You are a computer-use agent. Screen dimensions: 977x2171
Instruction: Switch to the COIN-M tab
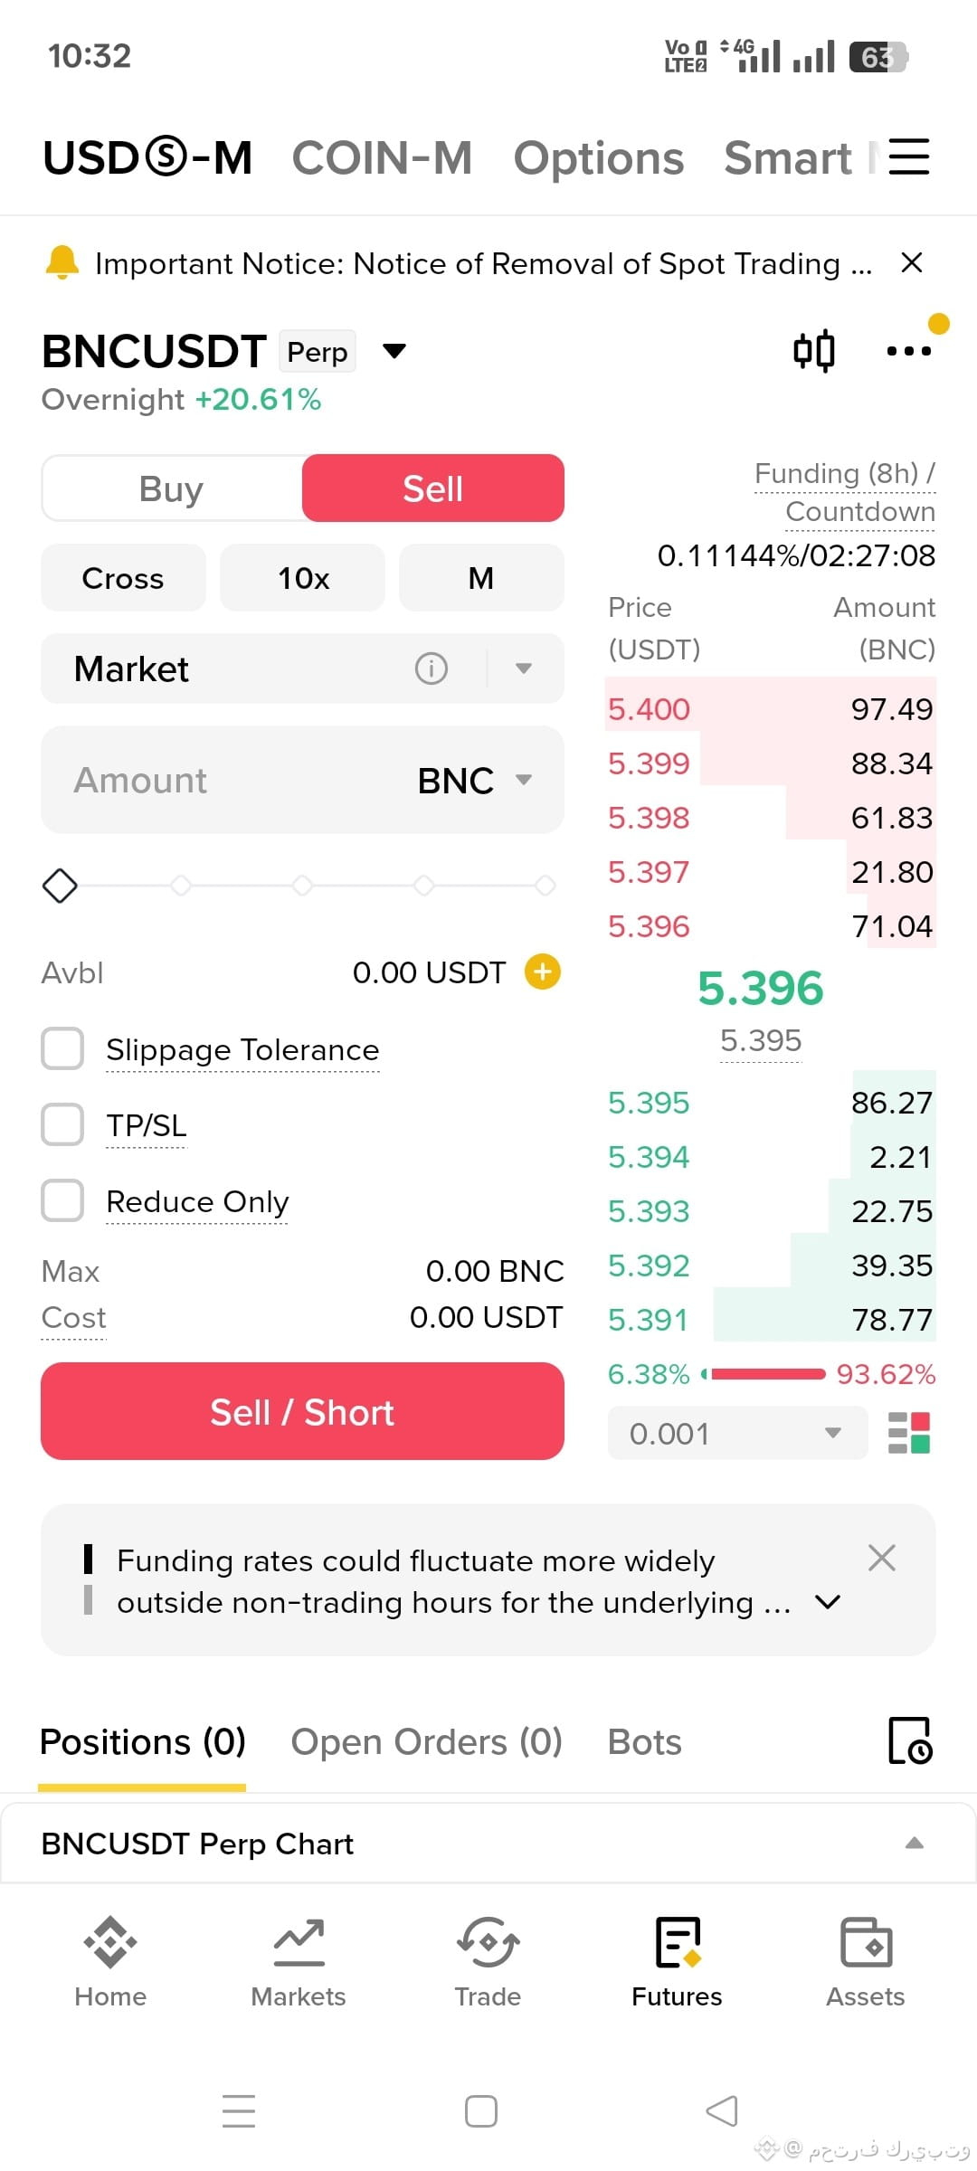pos(382,157)
